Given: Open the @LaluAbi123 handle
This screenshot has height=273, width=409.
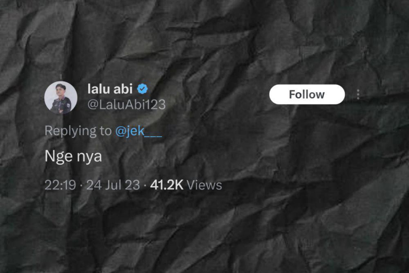Looking at the screenshot, I should 126,105.
